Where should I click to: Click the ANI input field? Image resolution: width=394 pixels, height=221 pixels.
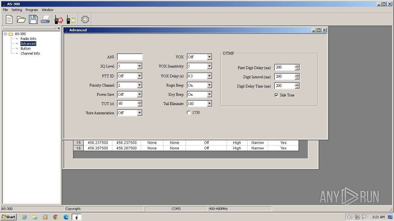coord(130,57)
